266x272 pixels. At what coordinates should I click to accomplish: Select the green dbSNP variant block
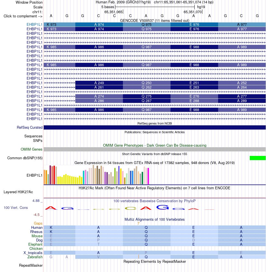(258, 158)
